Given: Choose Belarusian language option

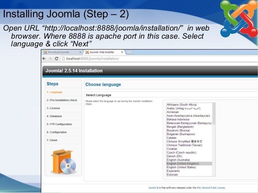Looking at the screenshot, I should coord(189,123).
